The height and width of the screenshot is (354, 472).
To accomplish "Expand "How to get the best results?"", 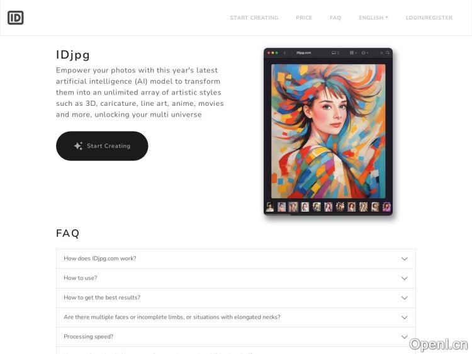I will (x=236, y=298).
